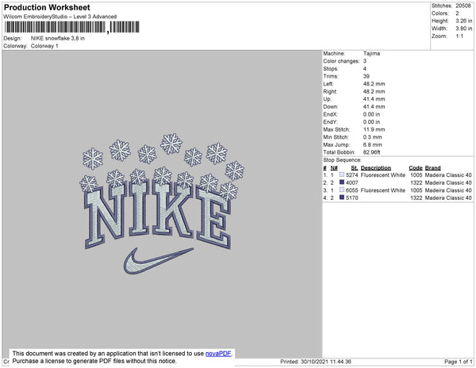Click the 'Production Worksheet' title
Viewport: 476px width, 368px height.
(47, 8)
